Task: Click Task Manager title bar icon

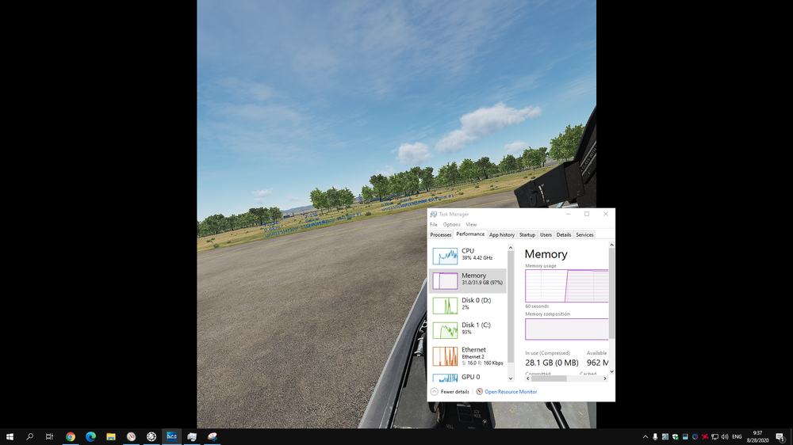Action: point(434,214)
